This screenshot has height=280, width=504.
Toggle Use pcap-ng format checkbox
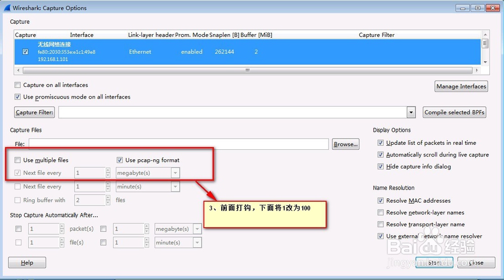click(119, 160)
